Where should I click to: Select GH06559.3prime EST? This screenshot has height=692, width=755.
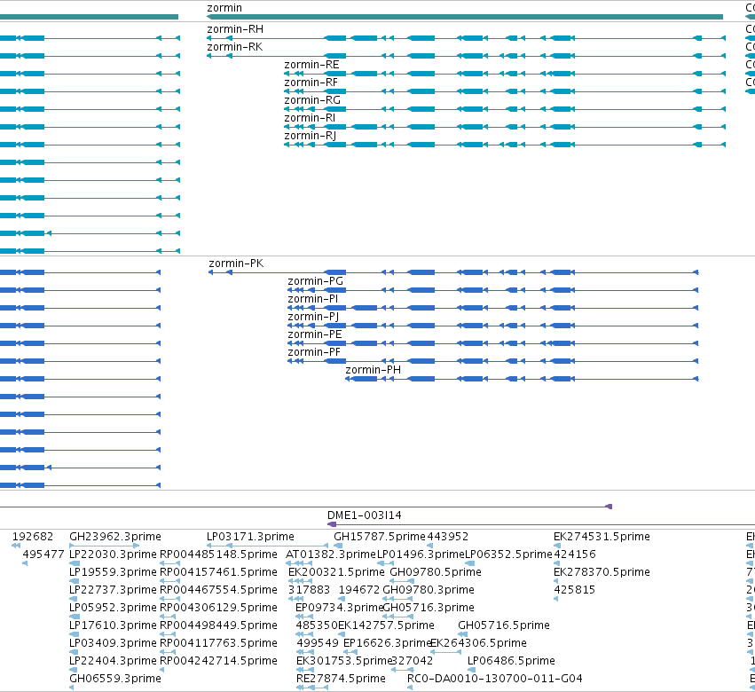[x=115, y=679]
